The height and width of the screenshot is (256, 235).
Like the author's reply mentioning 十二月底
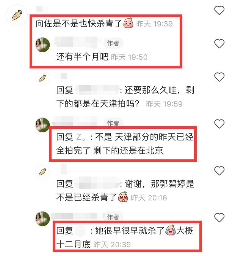219,218
